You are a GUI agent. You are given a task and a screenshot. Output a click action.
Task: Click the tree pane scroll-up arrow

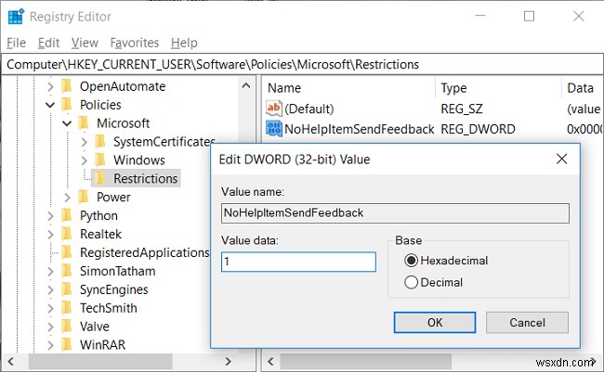246,85
